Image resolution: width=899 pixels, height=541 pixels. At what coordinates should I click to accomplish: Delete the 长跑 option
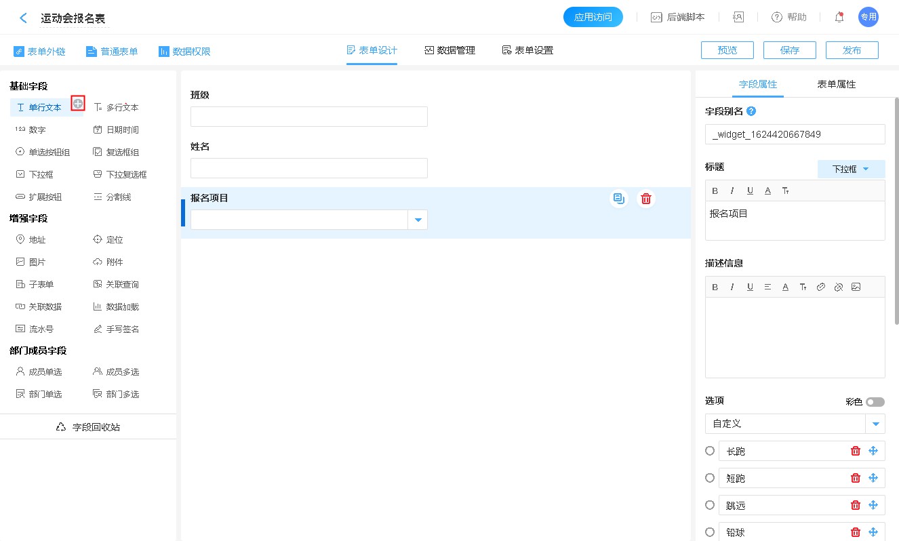pyautogui.click(x=856, y=451)
